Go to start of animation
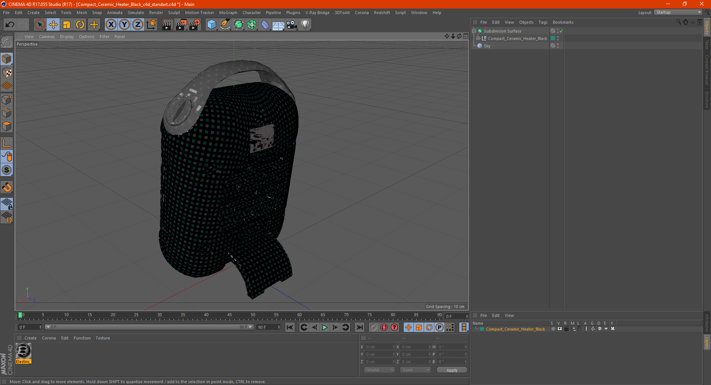Viewport: 711px width, 385px height. pyautogui.click(x=290, y=327)
